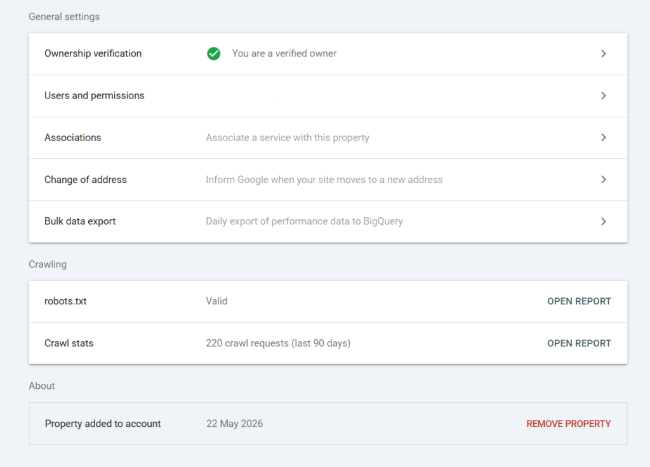Open report for robots.txt
Screen dimensions: 650x467
tap(579, 301)
